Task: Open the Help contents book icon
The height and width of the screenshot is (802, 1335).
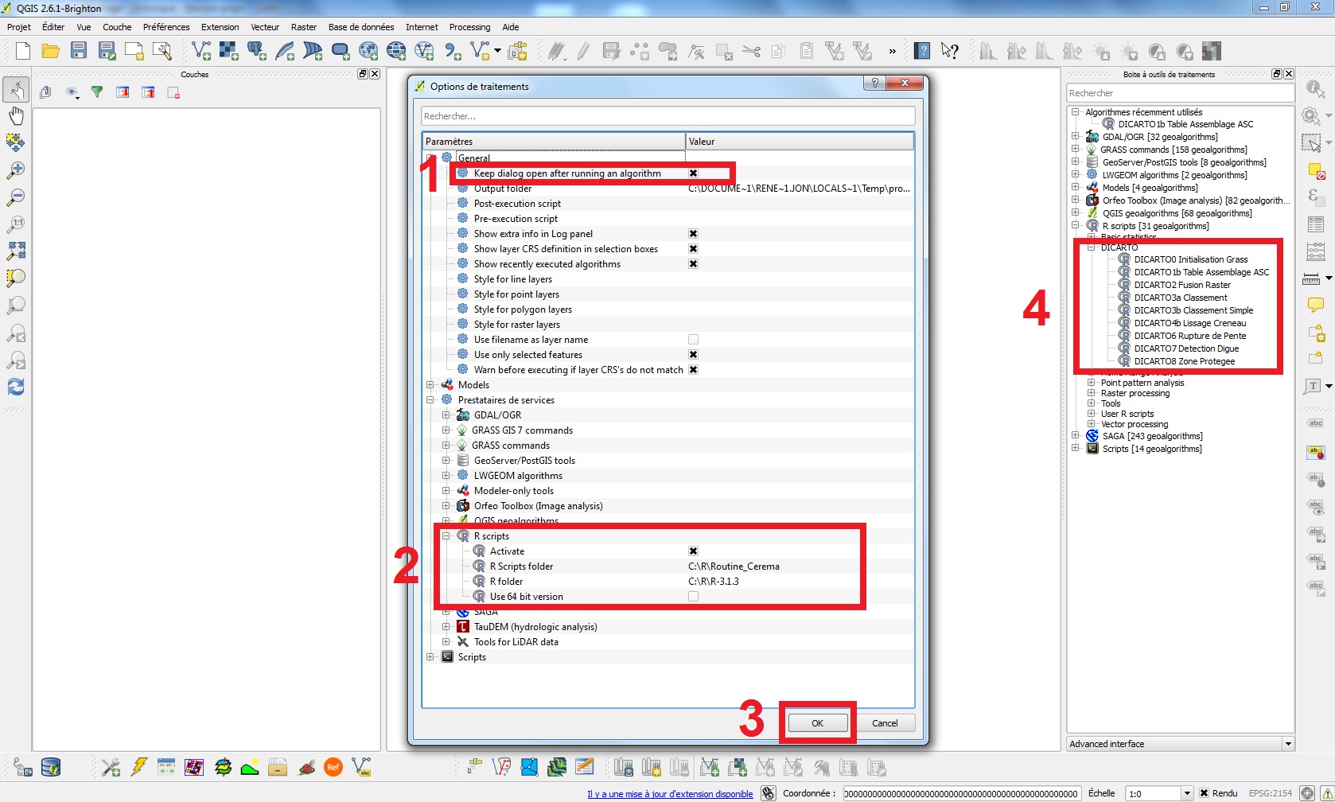Action: (922, 52)
